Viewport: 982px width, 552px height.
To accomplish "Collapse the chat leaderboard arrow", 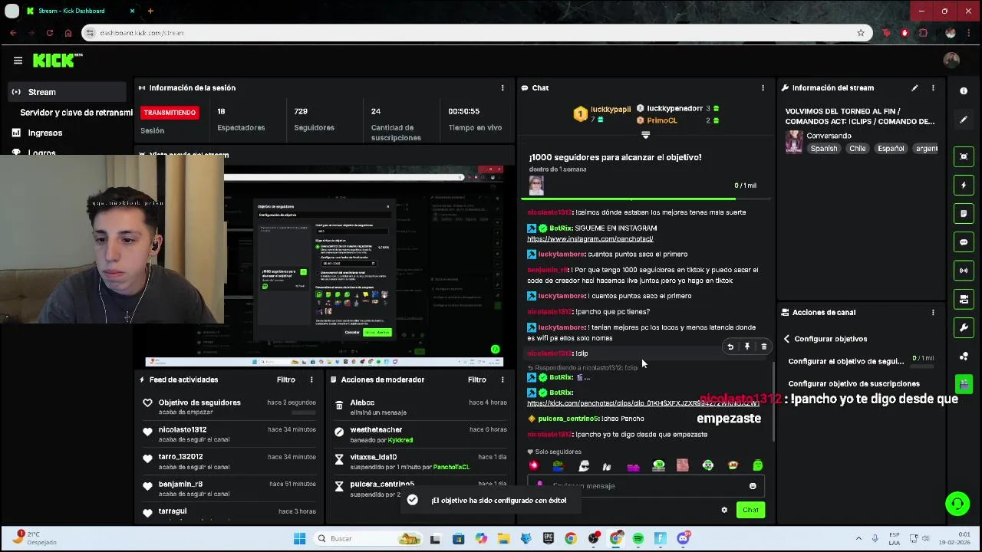I will click(x=645, y=135).
